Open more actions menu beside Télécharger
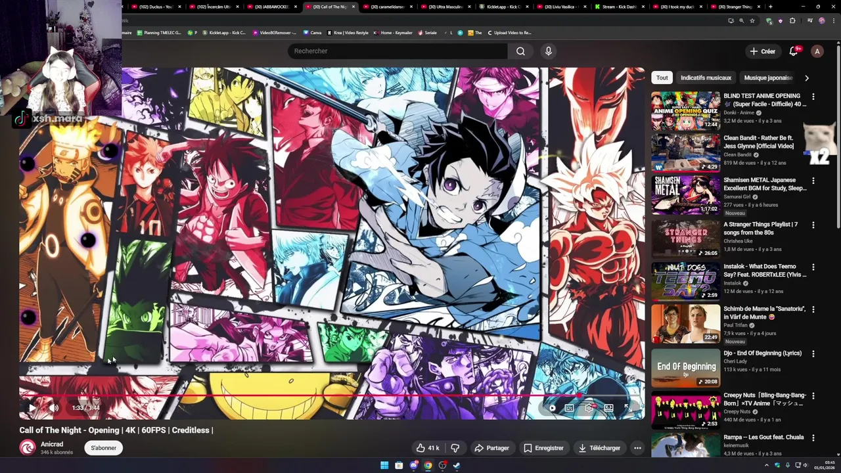The height and width of the screenshot is (473, 841). 637,448
